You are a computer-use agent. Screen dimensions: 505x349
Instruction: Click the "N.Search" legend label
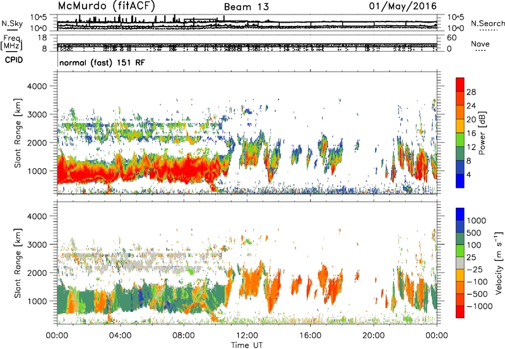(x=487, y=23)
